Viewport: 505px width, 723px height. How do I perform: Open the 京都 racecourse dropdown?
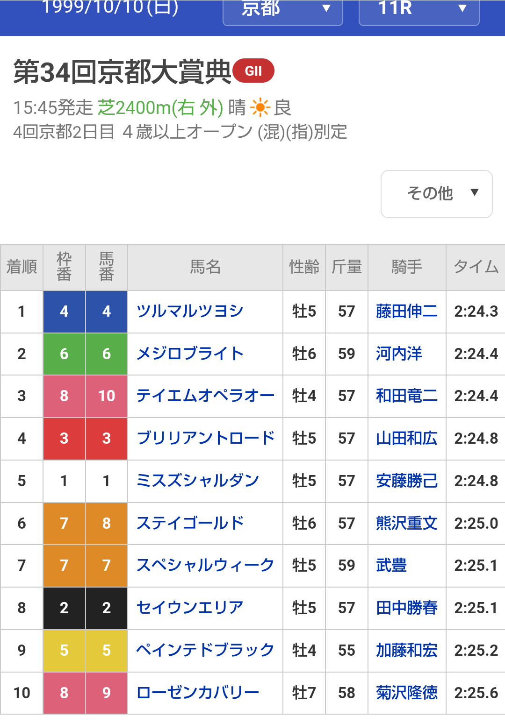(x=283, y=10)
